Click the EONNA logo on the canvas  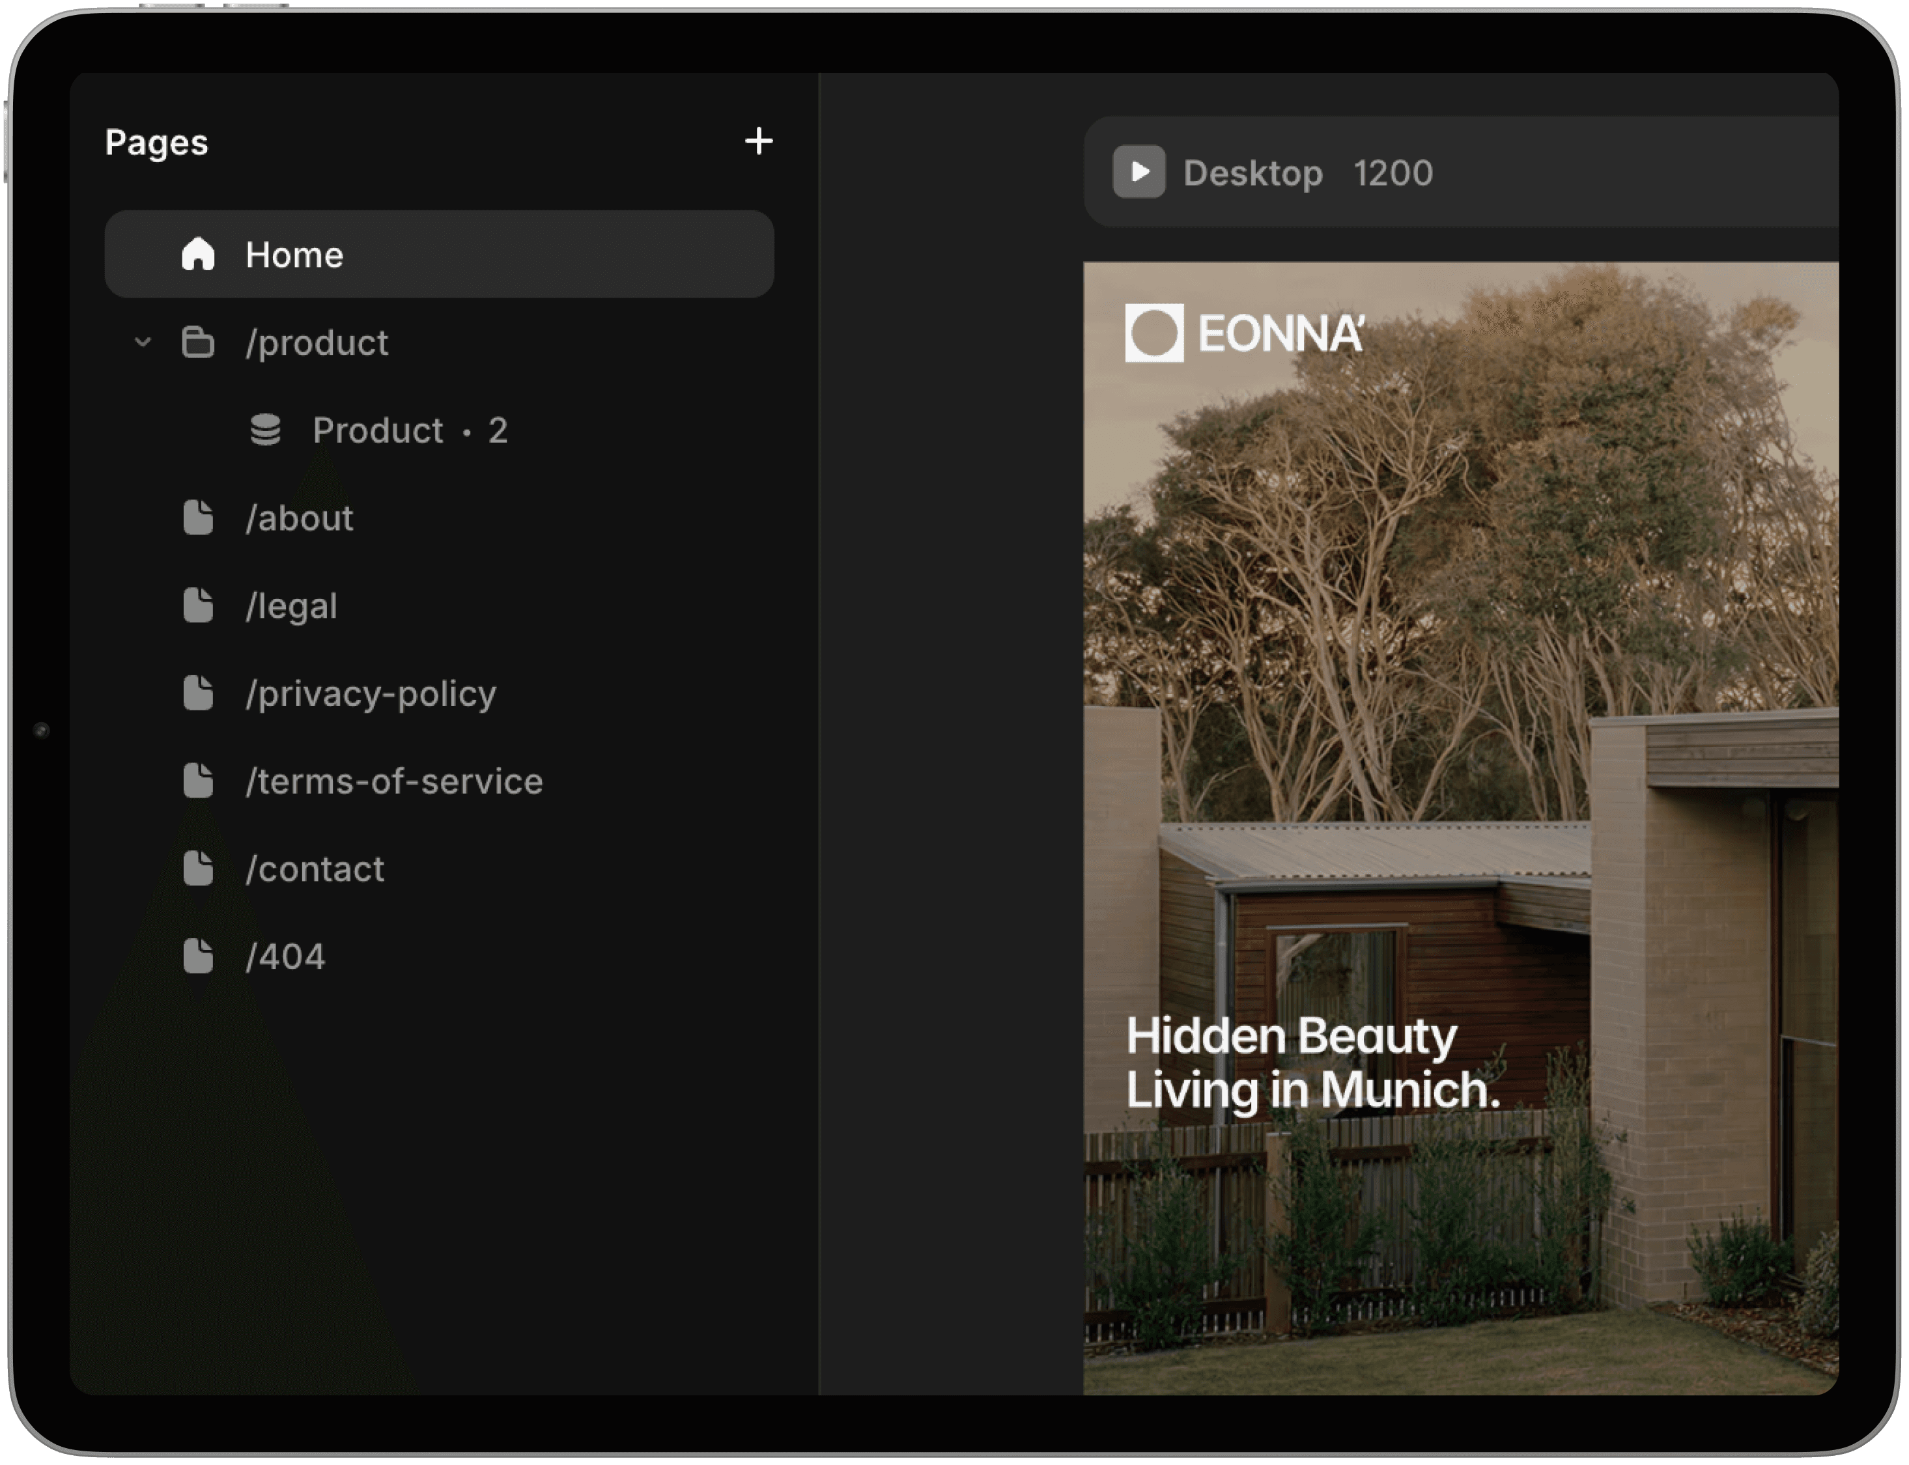coord(1245,333)
